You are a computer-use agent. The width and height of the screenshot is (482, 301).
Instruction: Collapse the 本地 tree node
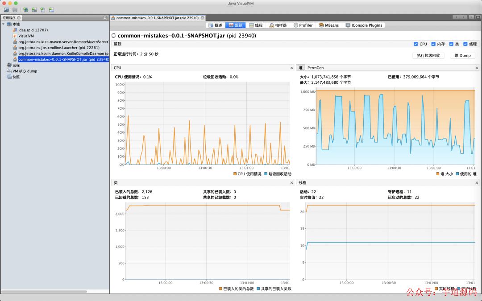(x=4, y=24)
